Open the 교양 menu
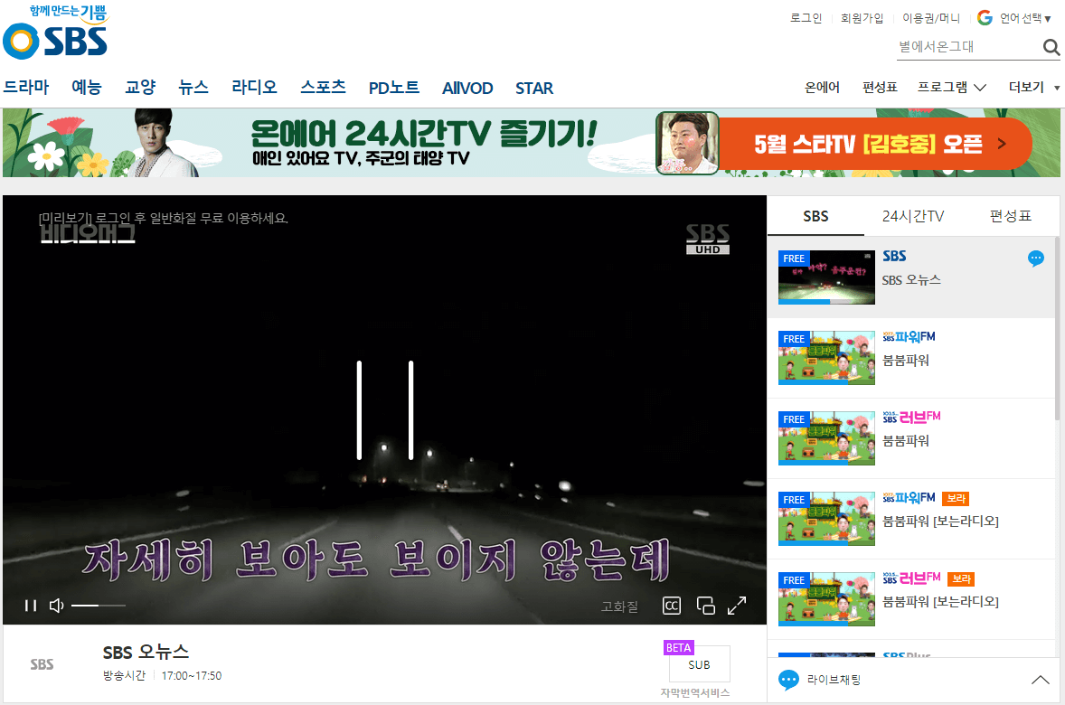 (x=140, y=88)
